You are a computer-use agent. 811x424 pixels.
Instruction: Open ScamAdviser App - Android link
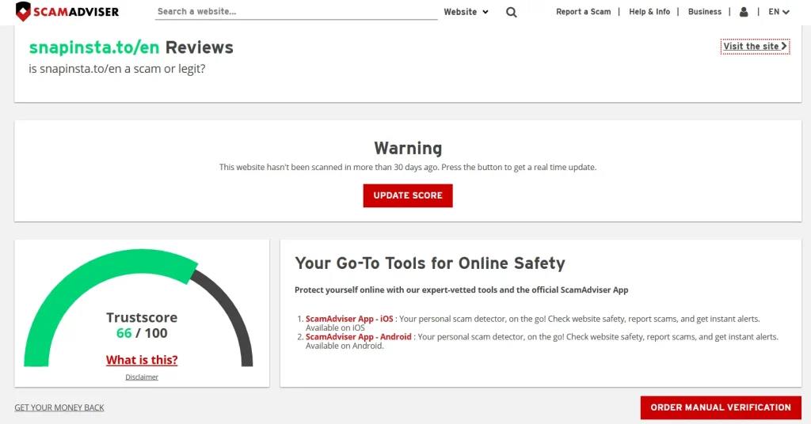(359, 337)
